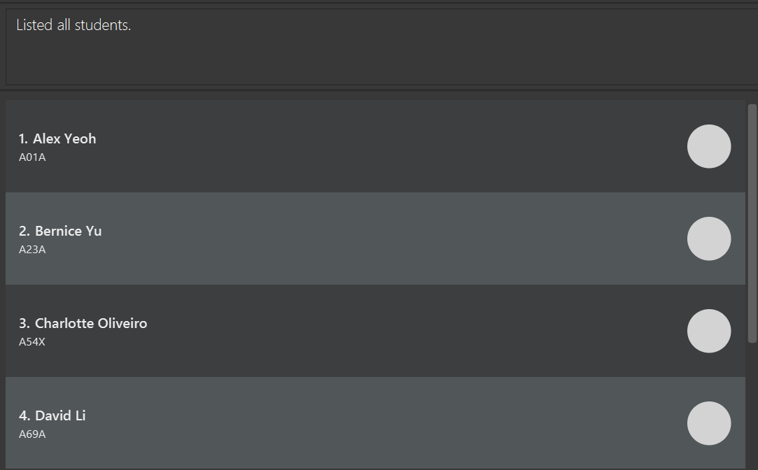
Task: Click student ID A69A
Action: [32, 434]
